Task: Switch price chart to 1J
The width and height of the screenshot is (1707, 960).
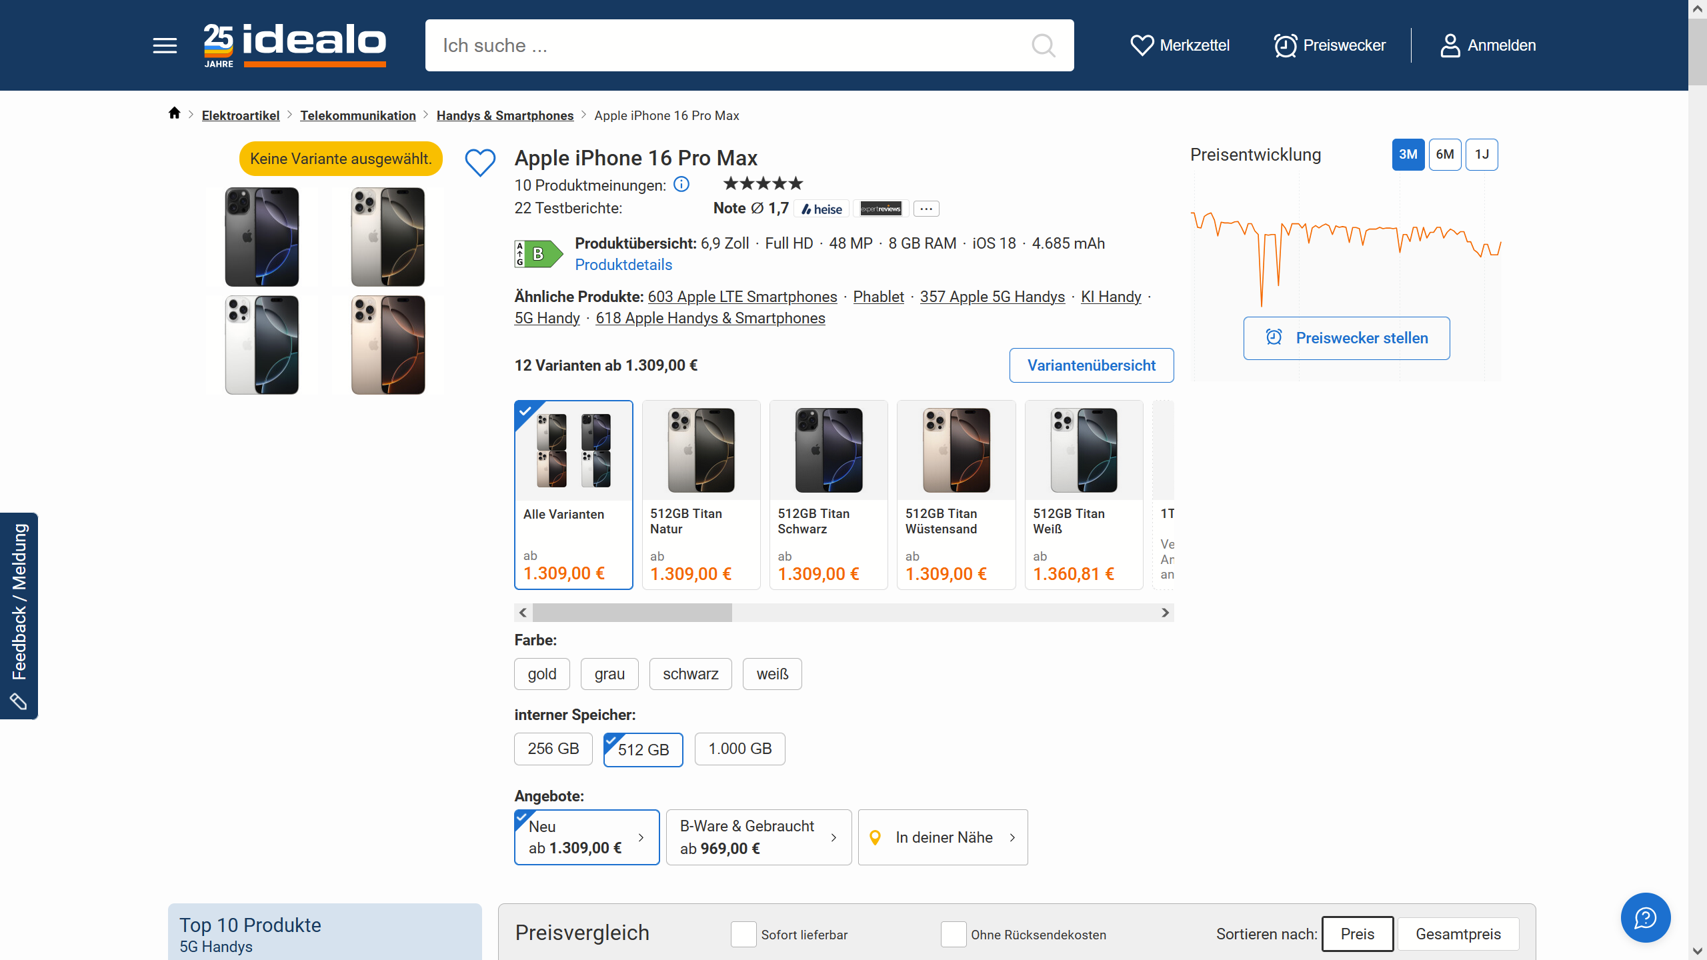Action: point(1482,155)
